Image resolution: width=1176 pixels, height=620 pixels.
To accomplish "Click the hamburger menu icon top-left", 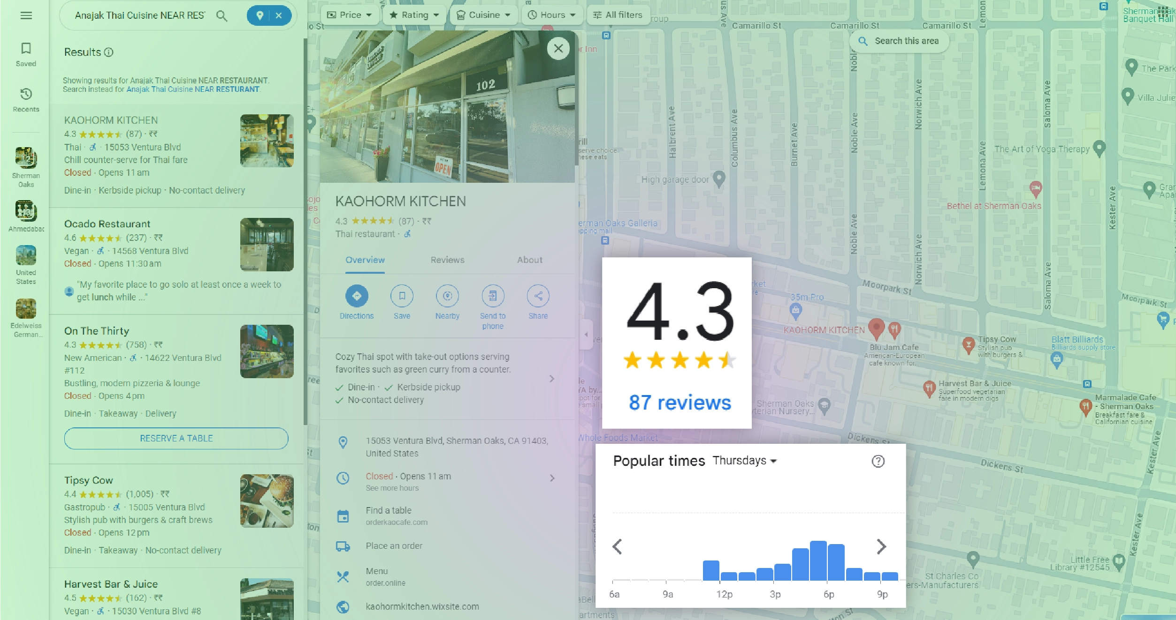I will pyautogui.click(x=26, y=15).
